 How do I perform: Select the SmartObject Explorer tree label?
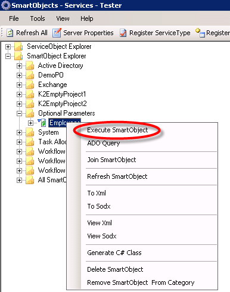(x=57, y=56)
